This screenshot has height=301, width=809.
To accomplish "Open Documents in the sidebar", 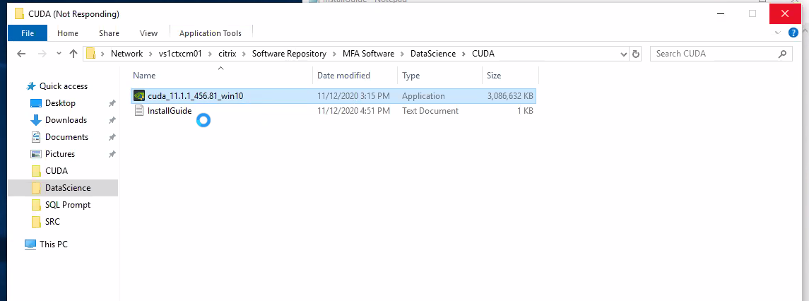I will (66, 137).
